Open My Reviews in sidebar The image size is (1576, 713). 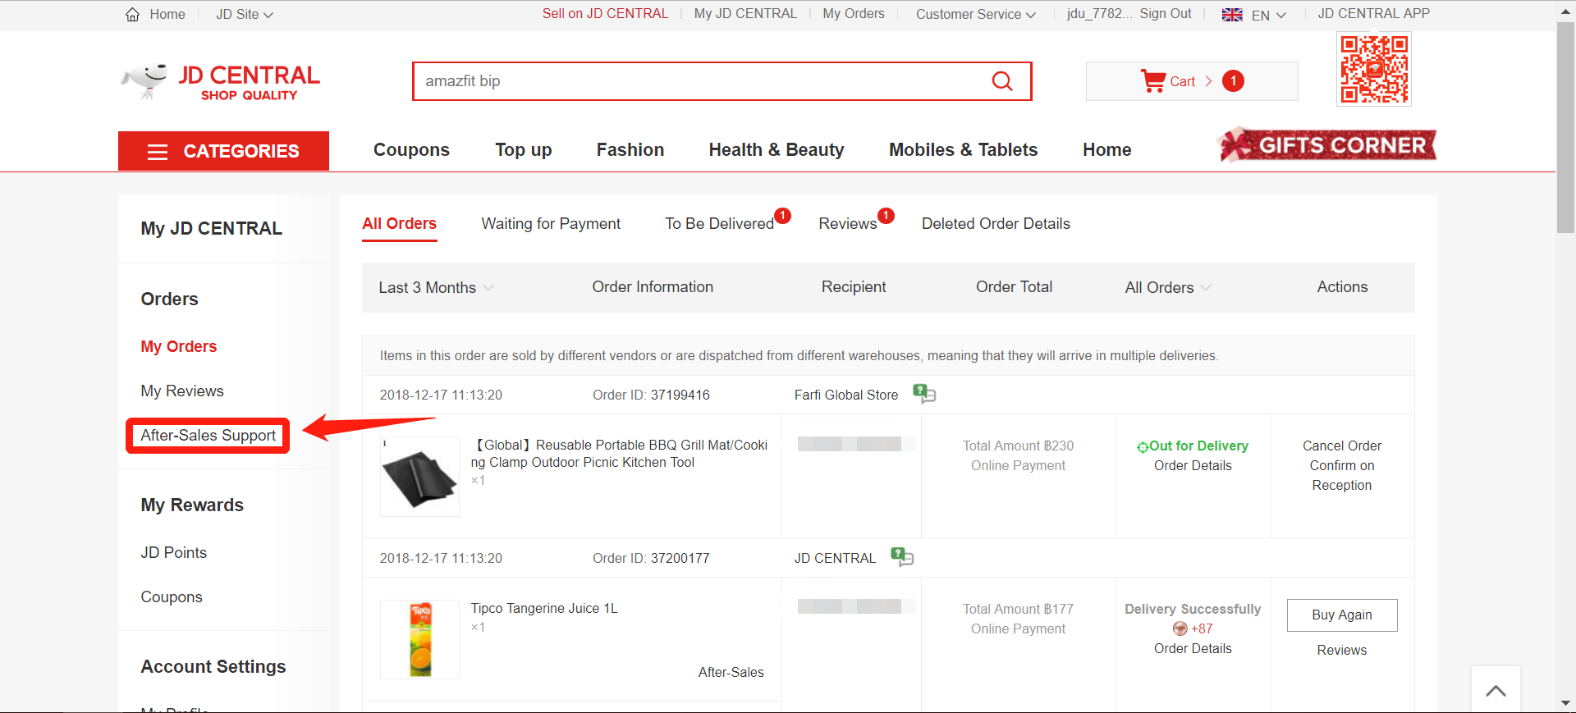182,391
